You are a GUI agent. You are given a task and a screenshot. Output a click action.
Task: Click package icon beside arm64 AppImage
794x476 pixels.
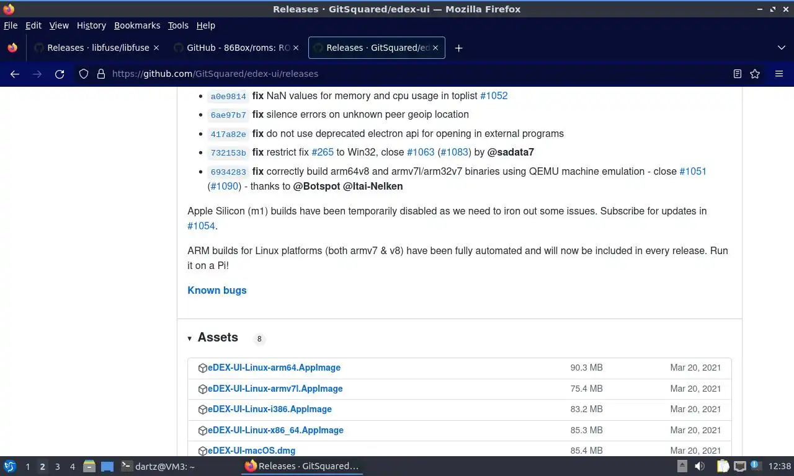202,368
